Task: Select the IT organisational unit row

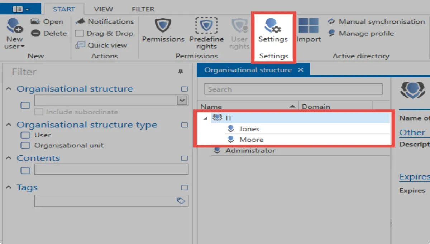Action: pos(300,118)
